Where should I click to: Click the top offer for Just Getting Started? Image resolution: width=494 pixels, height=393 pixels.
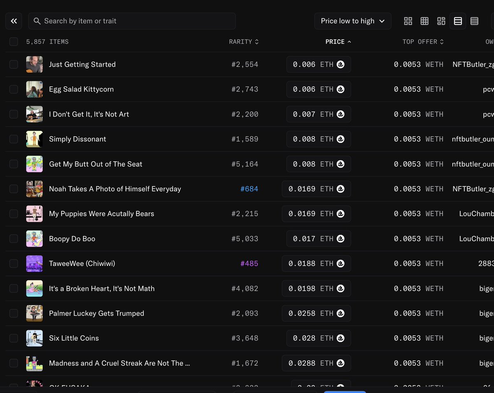[x=419, y=65]
